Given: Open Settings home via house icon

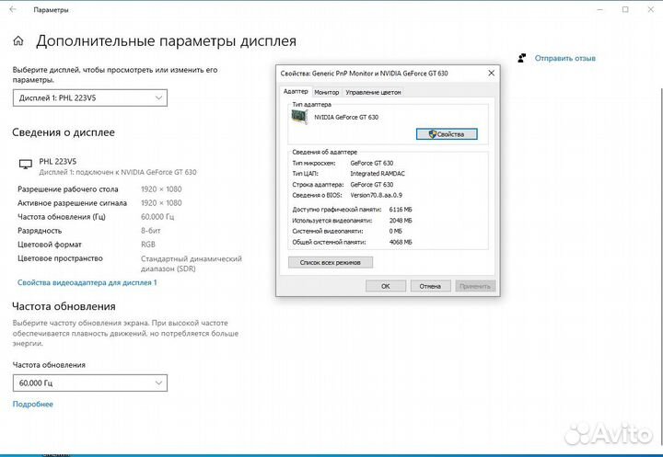Looking at the screenshot, I should (18, 41).
